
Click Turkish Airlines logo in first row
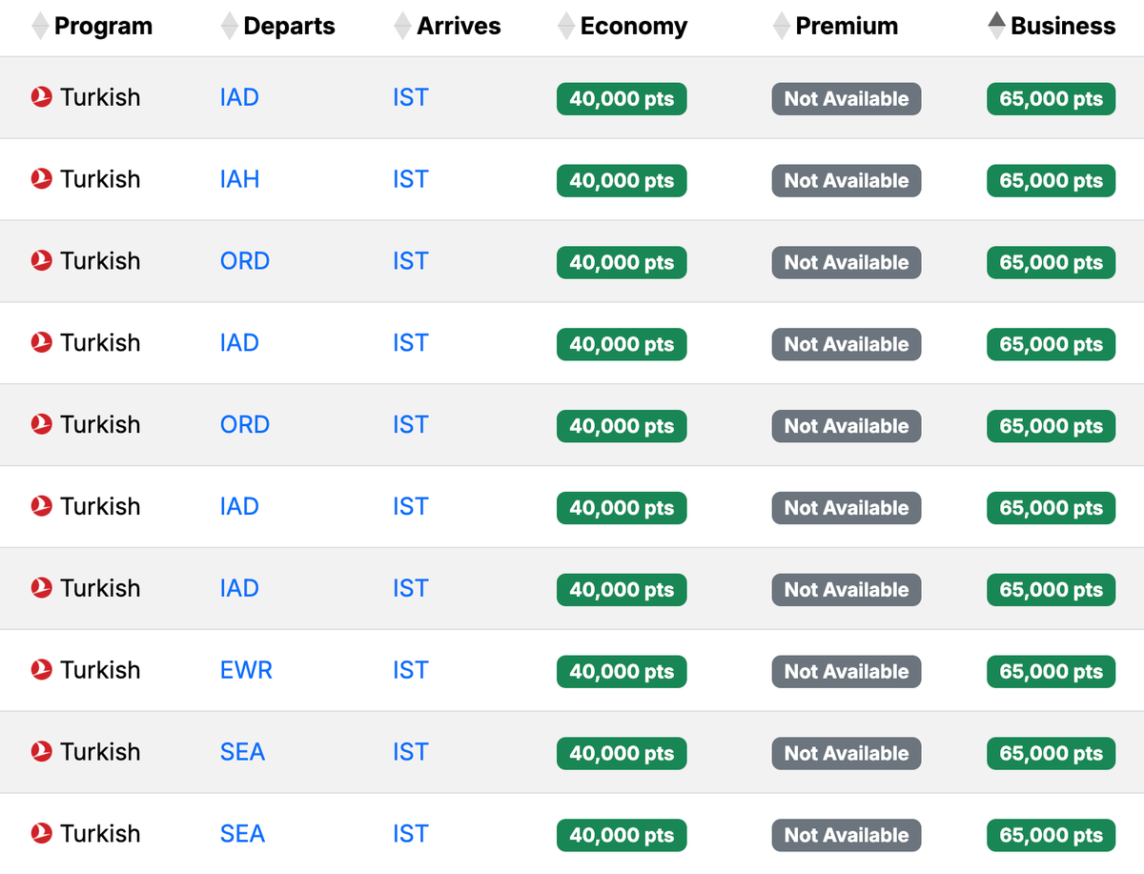41,97
